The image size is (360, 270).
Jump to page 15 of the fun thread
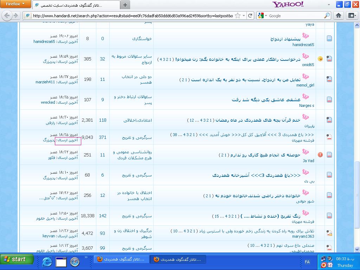pos(217,216)
